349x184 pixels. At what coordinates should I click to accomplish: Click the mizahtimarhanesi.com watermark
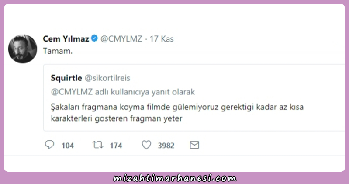175,178
